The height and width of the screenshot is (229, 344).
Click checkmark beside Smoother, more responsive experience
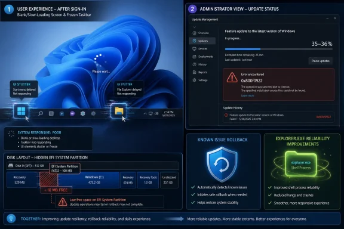pos(270,203)
